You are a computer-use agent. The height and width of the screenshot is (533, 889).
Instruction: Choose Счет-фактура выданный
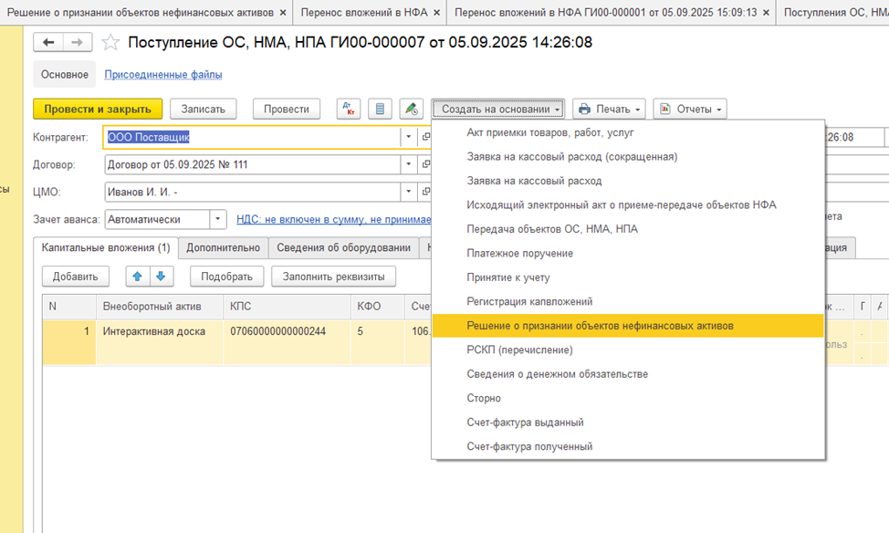[x=628, y=423]
